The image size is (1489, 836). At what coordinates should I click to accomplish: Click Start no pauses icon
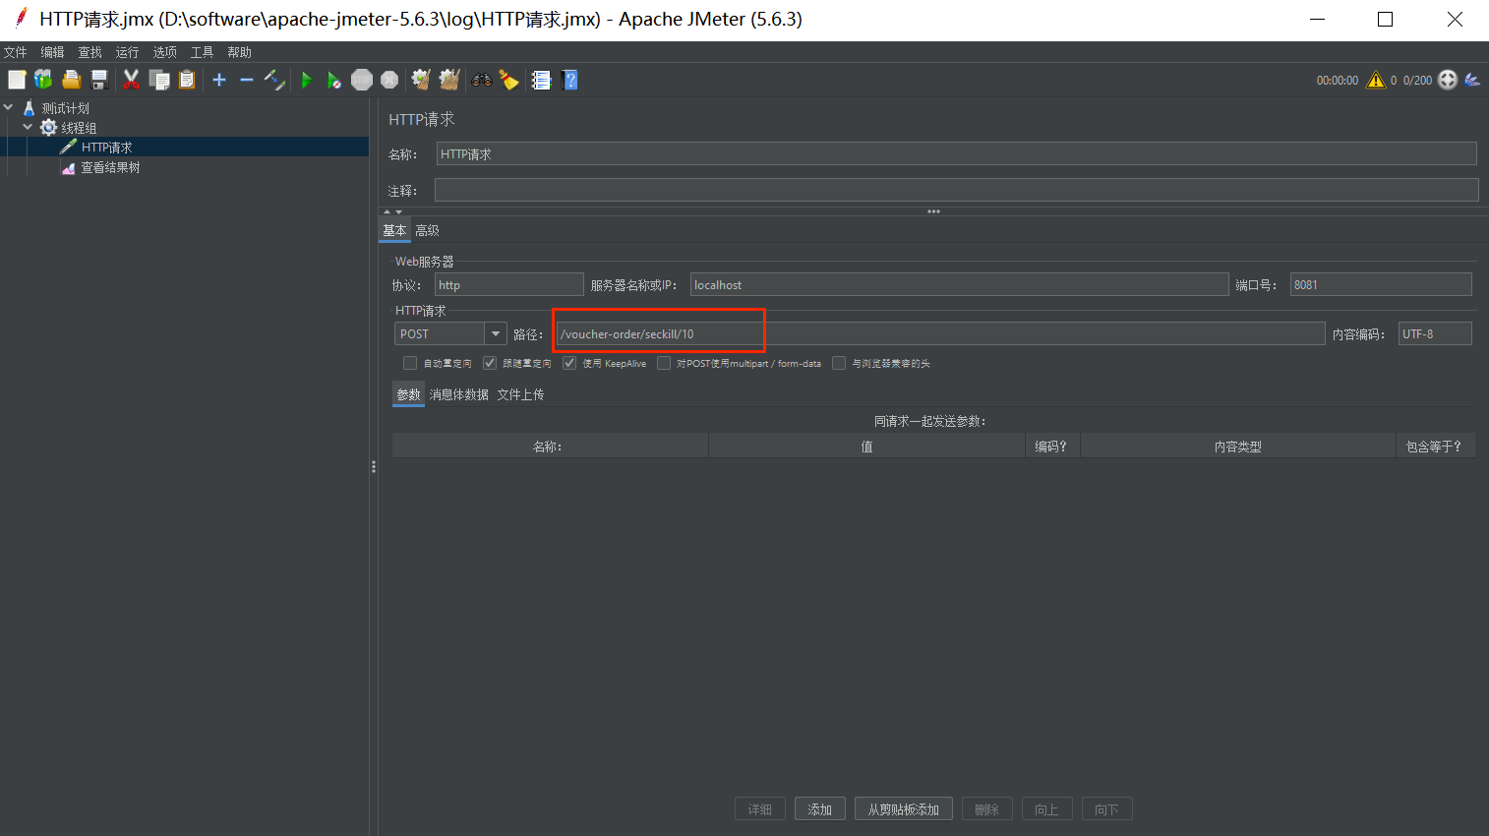coord(334,80)
